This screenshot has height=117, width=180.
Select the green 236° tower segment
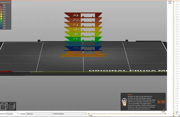click(83, 39)
